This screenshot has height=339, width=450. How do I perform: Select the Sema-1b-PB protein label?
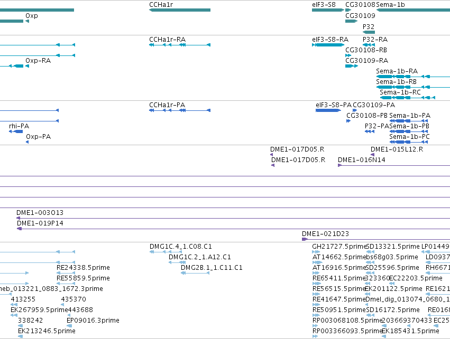(409, 126)
